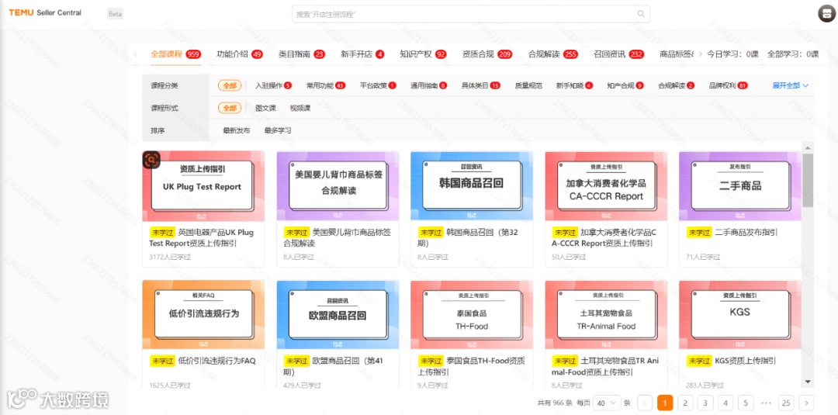This screenshot has width=838, height=415.
Task: Open the 40 per-page dropdown
Action: pos(607,403)
